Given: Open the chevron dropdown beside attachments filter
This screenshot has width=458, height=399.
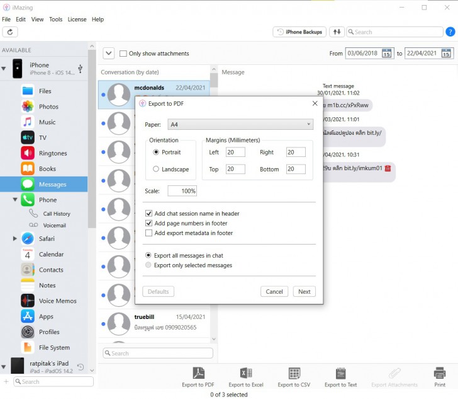Looking at the screenshot, I should tap(109, 54).
